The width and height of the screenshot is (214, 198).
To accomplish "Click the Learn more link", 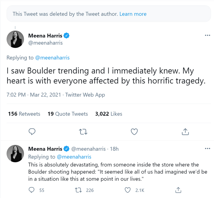I will [133, 14].
